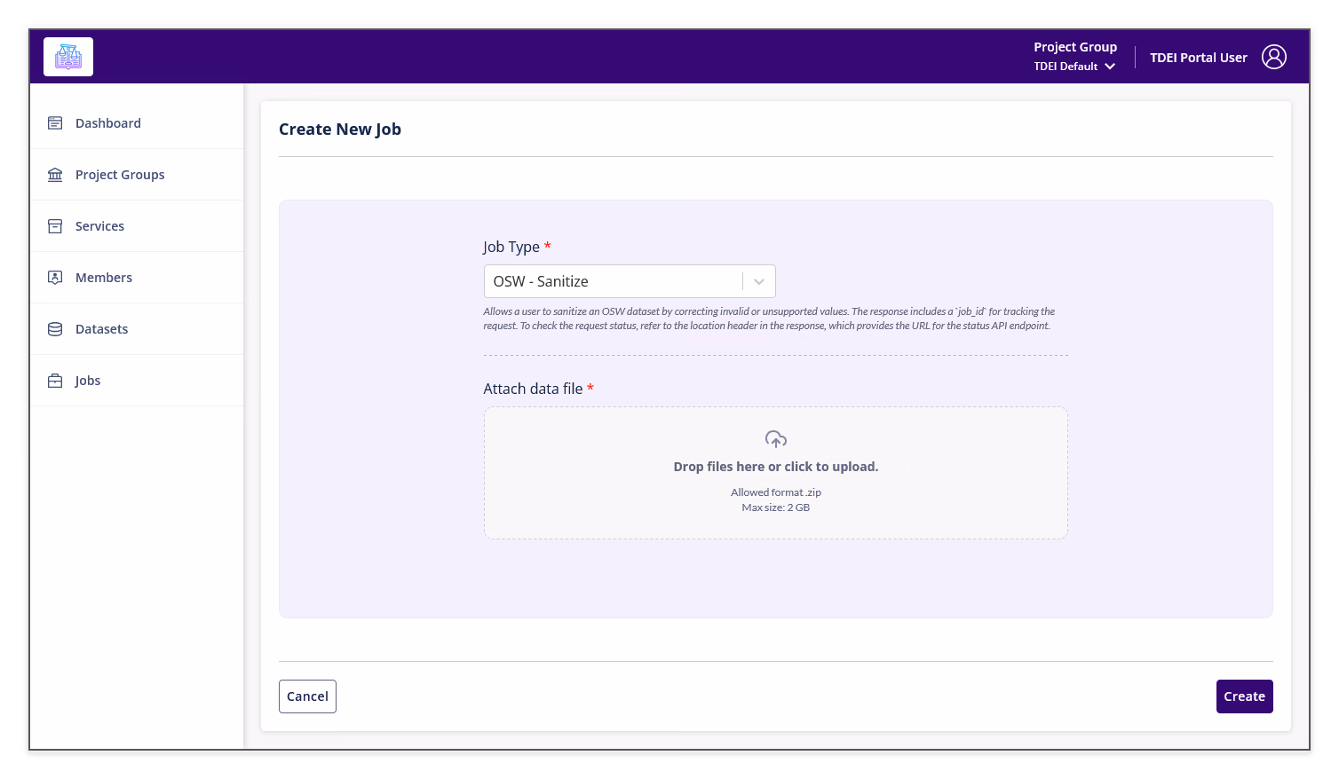Navigate to Datasets
The image size is (1339, 779).
(x=137, y=329)
